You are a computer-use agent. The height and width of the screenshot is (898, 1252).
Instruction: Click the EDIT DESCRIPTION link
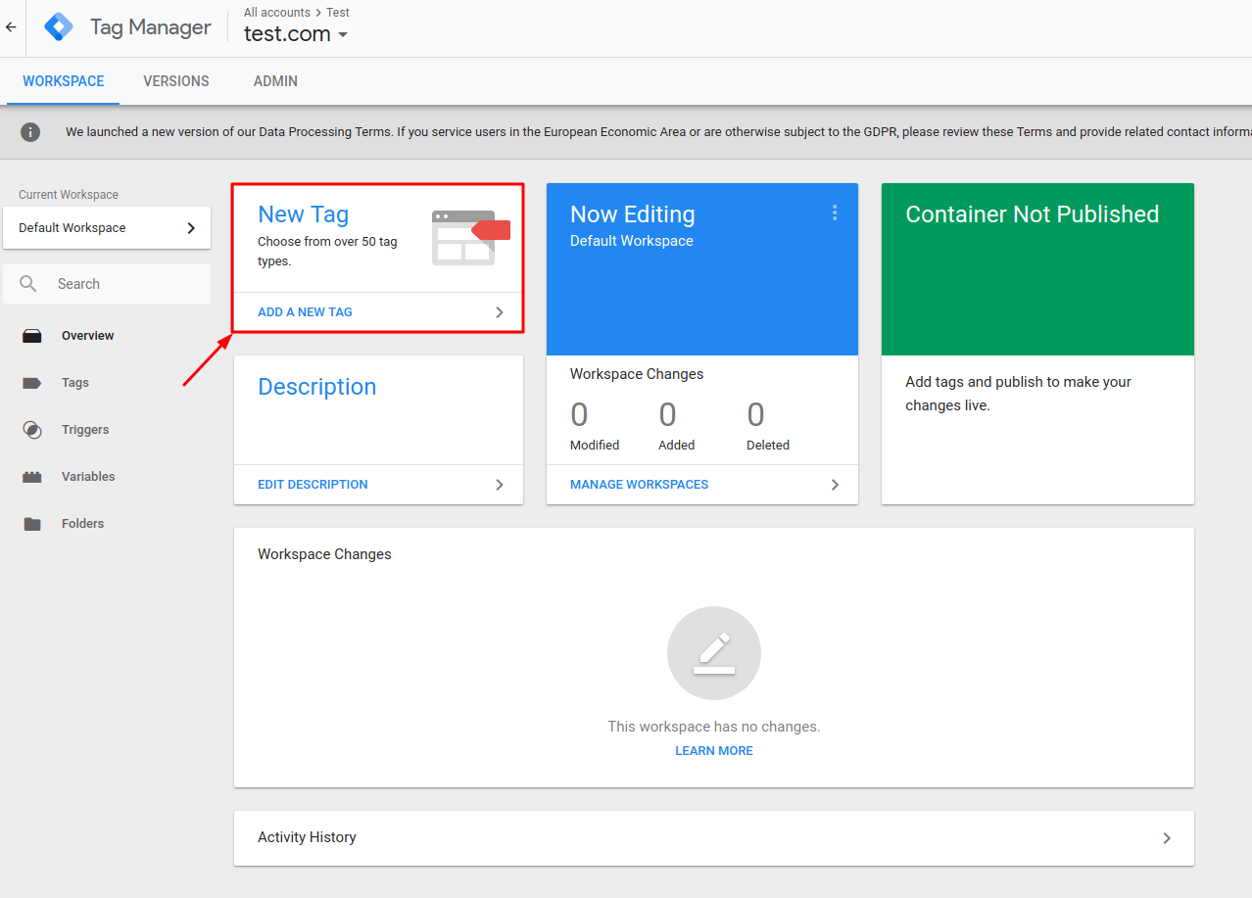click(313, 485)
